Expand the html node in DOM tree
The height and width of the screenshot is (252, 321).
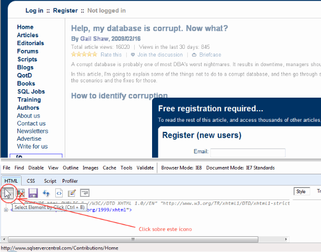point(6,209)
